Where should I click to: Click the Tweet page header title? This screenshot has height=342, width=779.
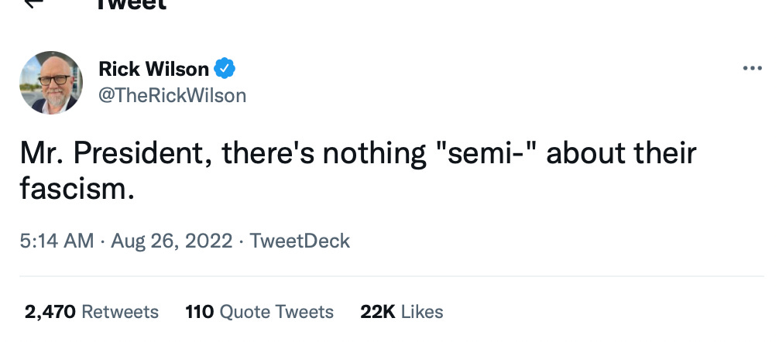(131, 5)
